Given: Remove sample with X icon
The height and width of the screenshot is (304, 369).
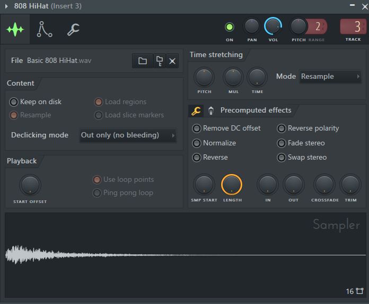Looking at the screenshot, I should pyautogui.click(x=172, y=61).
